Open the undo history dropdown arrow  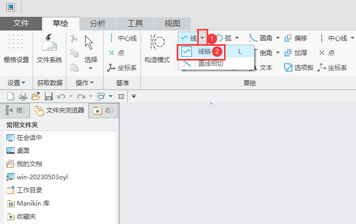[x=70, y=96]
